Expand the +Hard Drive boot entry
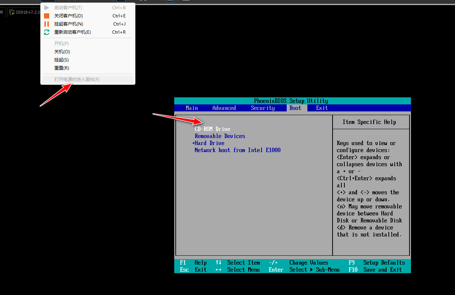 [208, 143]
